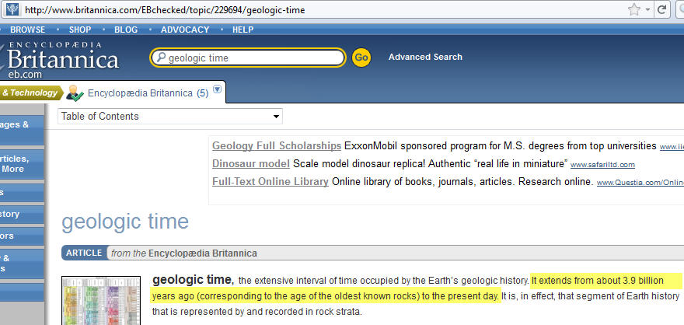This screenshot has height=325, width=684.
Task: Open the BROWSE menu
Action: [27, 30]
